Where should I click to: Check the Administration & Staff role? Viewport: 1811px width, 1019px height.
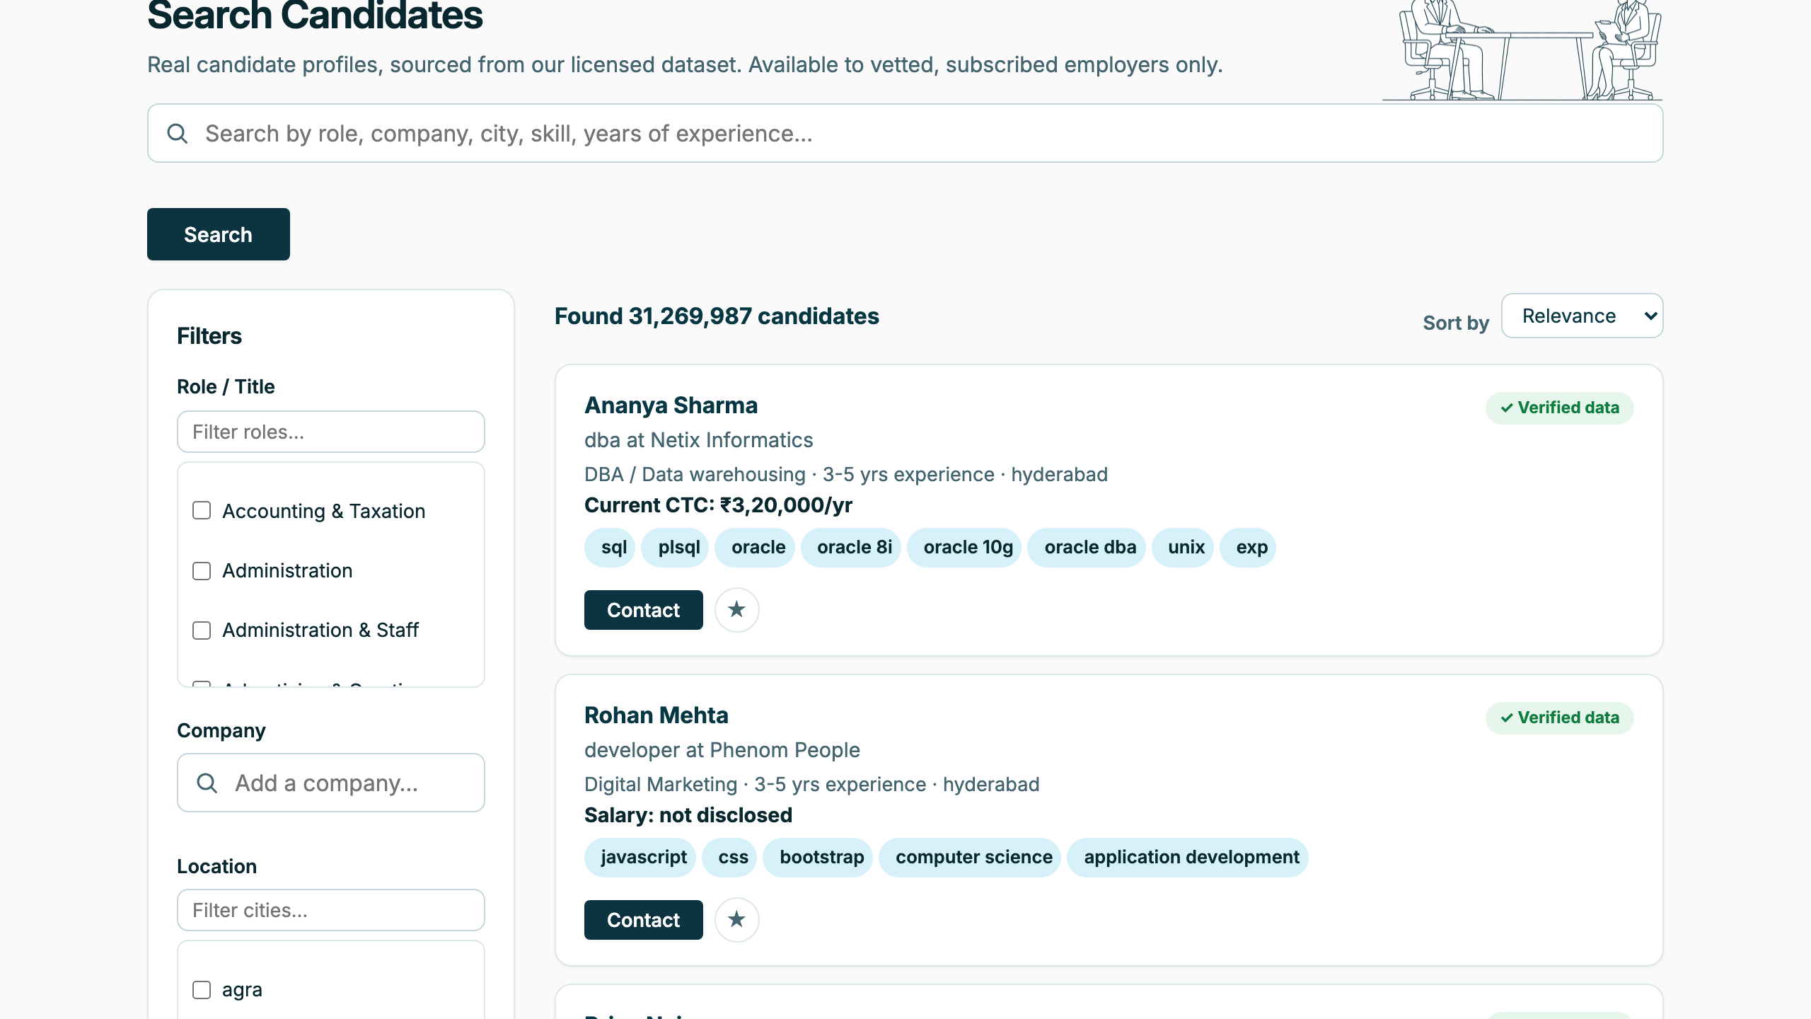pyautogui.click(x=202, y=630)
